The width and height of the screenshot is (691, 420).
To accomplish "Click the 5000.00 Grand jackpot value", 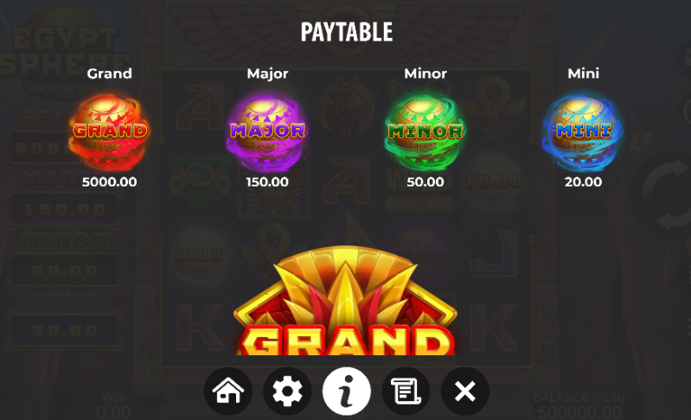I will [x=109, y=181].
